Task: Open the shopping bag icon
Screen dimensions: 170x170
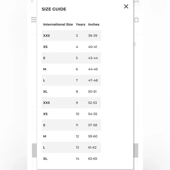Action: tap(136, 20)
